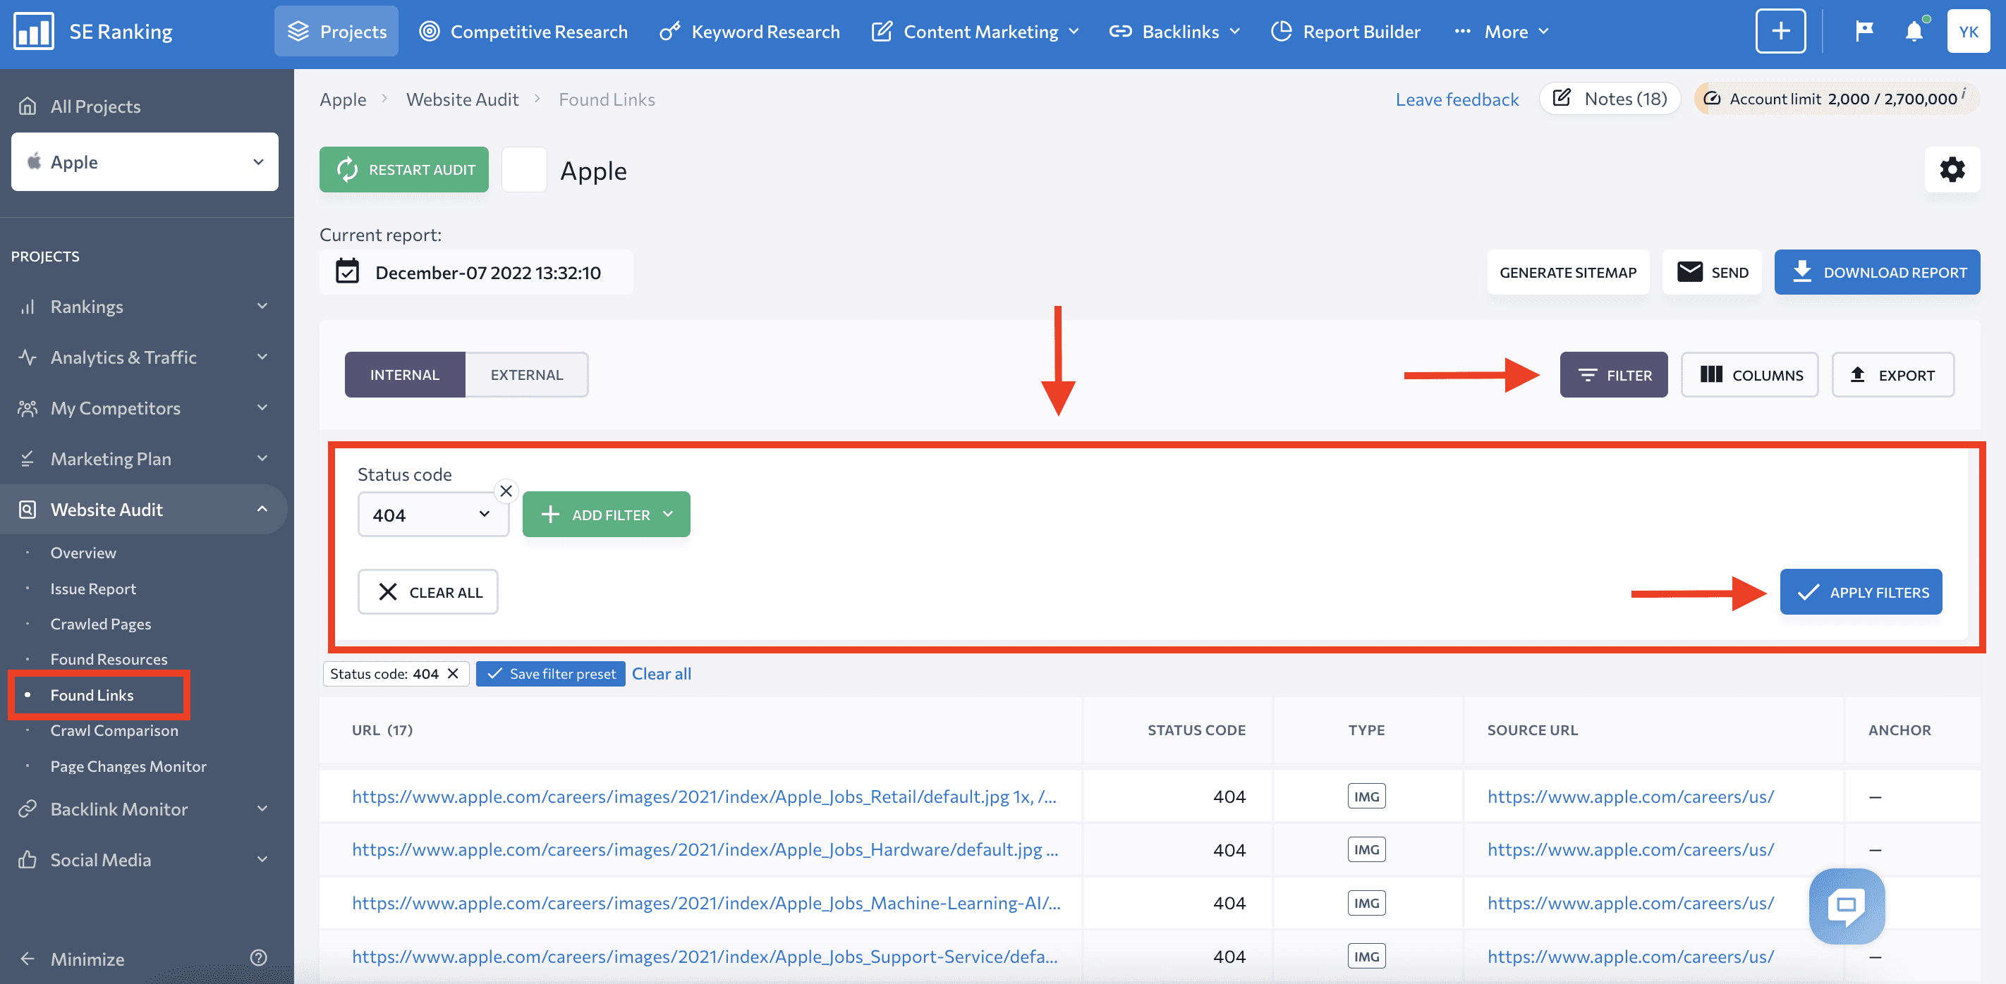Image resolution: width=2006 pixels, height=984 pixels.
Task: Click the Website Audit breadcrumb
Action: coord(462,99)
